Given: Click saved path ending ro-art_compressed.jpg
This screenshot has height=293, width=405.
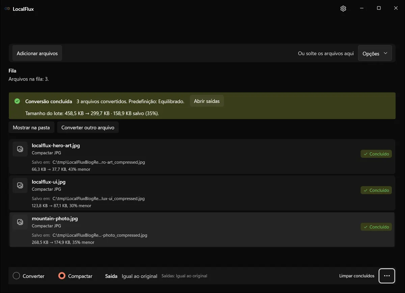Looking at the screenshot, I should click(99, 162).
